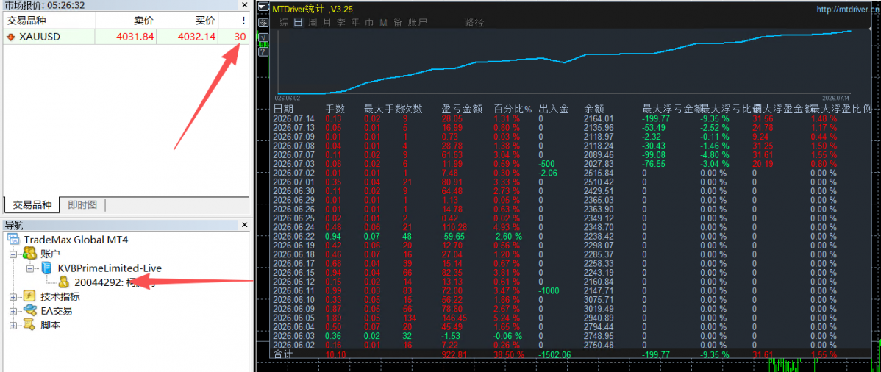Image resolution: width=881 pixels, height=372 pixels.
Task: Select the 年 yearly statistics tab
Action: tap(355, 23)
